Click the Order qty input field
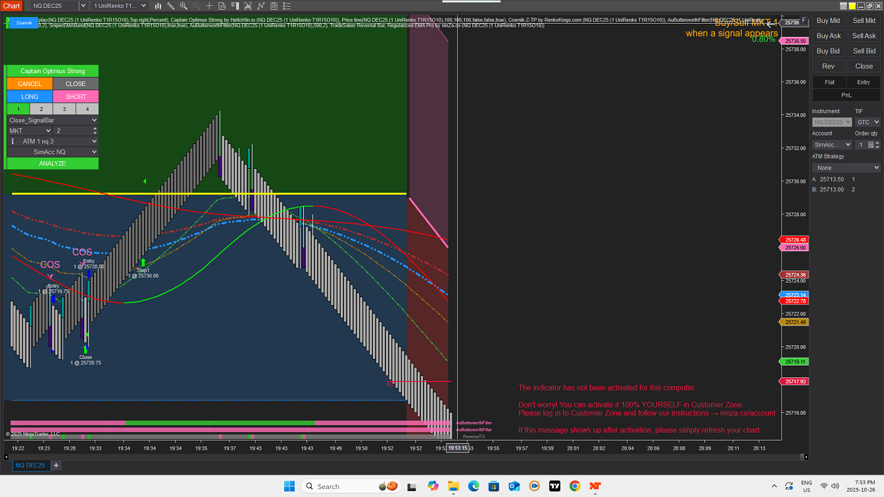Image resolution: width=884 pixels, height=497 pixels. [860, 145]
